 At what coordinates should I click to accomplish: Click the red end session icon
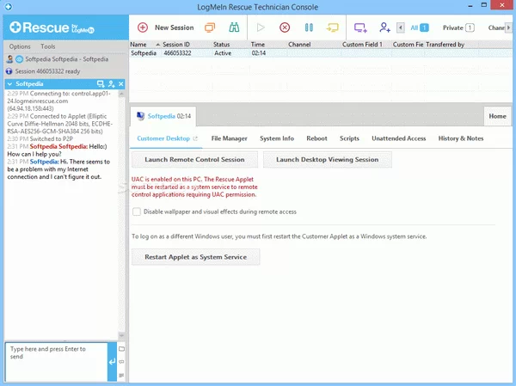pos(285,28)
